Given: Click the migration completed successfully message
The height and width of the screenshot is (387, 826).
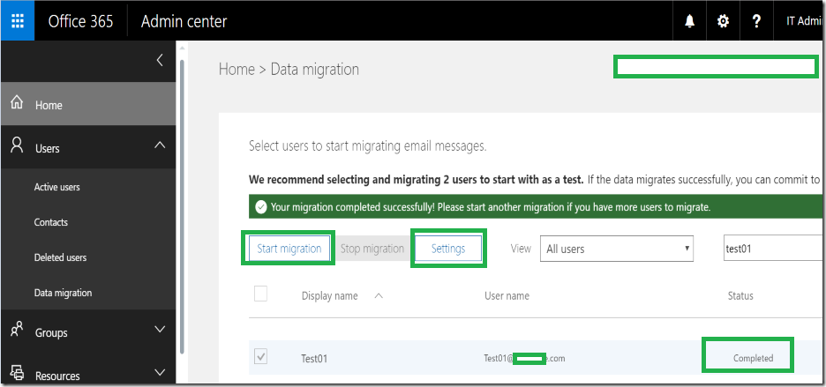Looking at the screenshot, I should [491, 207].
